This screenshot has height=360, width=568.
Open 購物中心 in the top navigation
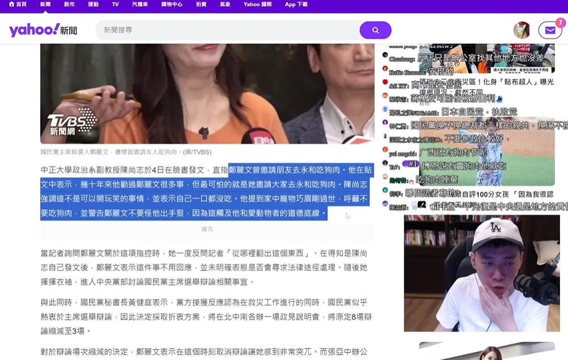point(172,5)
